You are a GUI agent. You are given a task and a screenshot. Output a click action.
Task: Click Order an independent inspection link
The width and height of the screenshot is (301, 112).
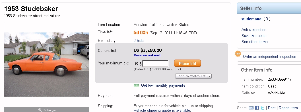(x=269, y=57)
